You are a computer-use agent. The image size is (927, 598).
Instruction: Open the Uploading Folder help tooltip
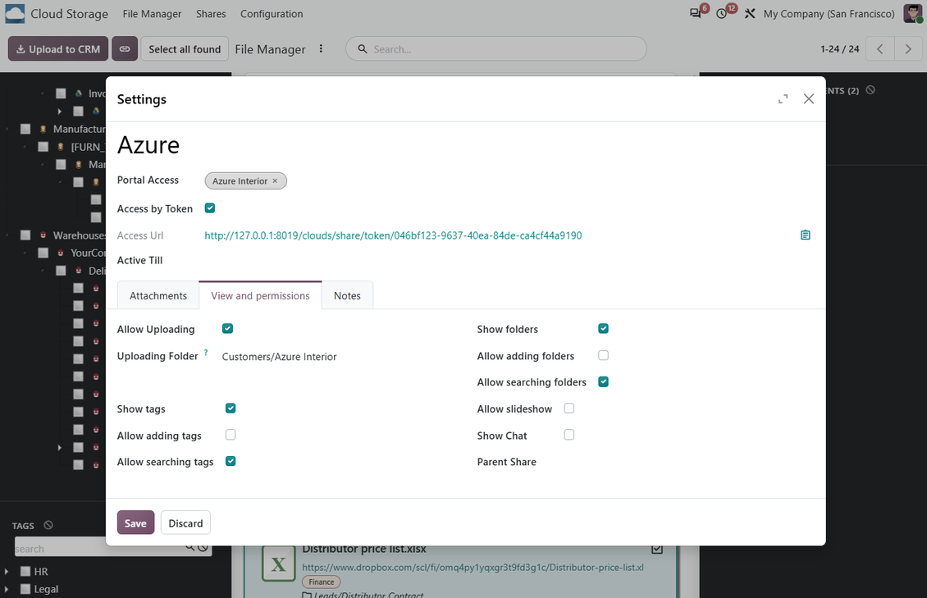[x=206, y=352]
